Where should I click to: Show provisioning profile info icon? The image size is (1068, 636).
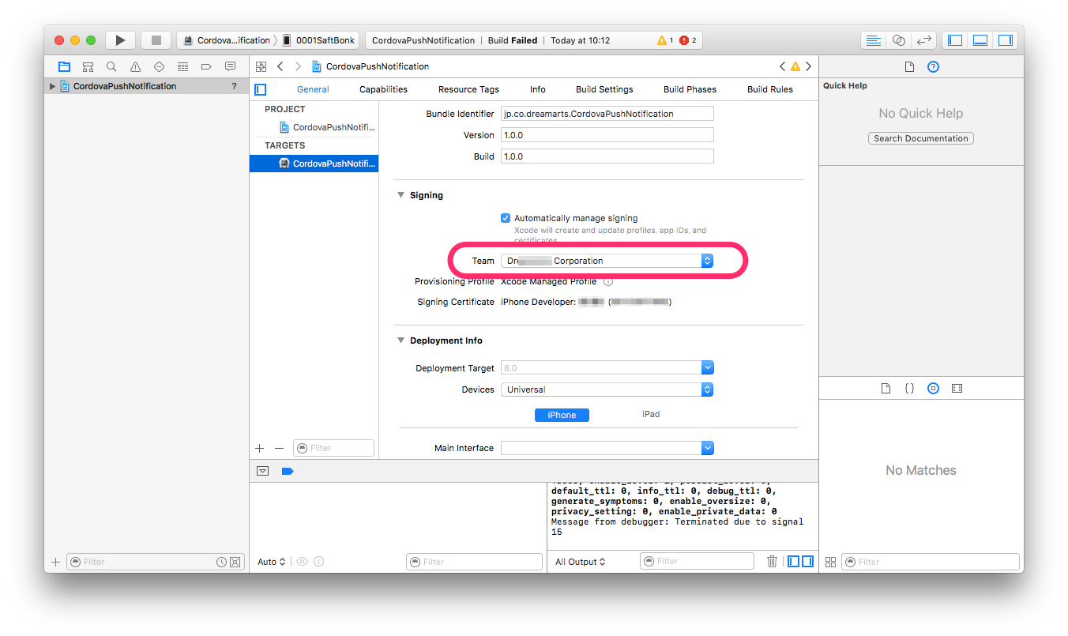point(608,281)
